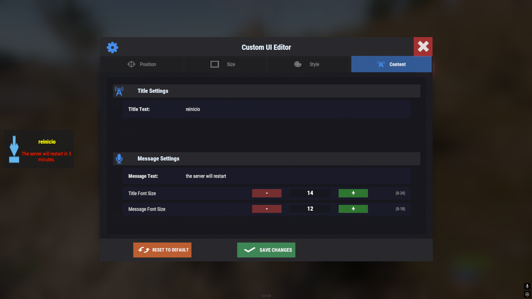Select the Size tab
The height and width of the screenshot is (299, 532).
[x=225, y=64]
